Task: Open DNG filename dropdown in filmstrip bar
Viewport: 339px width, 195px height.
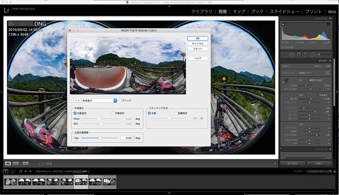Action: (86, 171)
